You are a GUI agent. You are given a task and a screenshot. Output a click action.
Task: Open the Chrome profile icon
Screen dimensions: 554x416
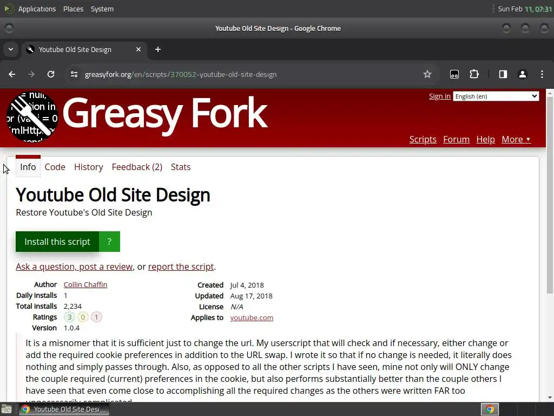523,74
